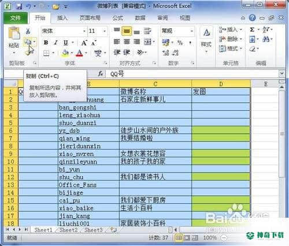Increase decimal places
The height and width of the screenshot is (246, 289).
tap(165, 53)
